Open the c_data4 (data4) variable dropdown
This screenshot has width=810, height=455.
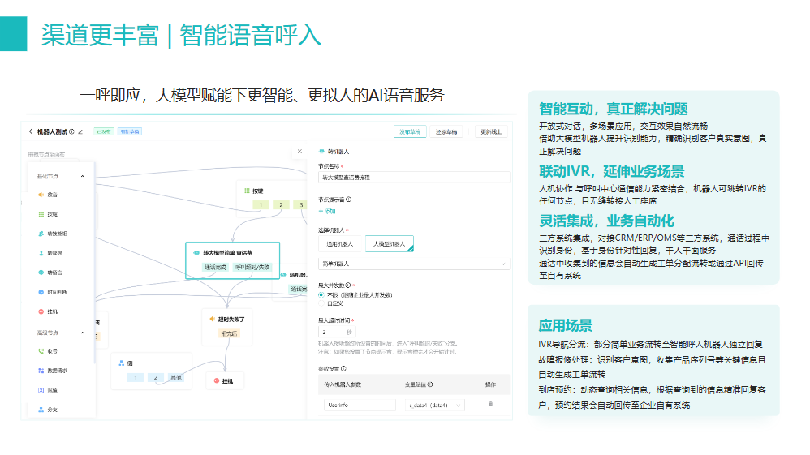click(x=434, y=406)
